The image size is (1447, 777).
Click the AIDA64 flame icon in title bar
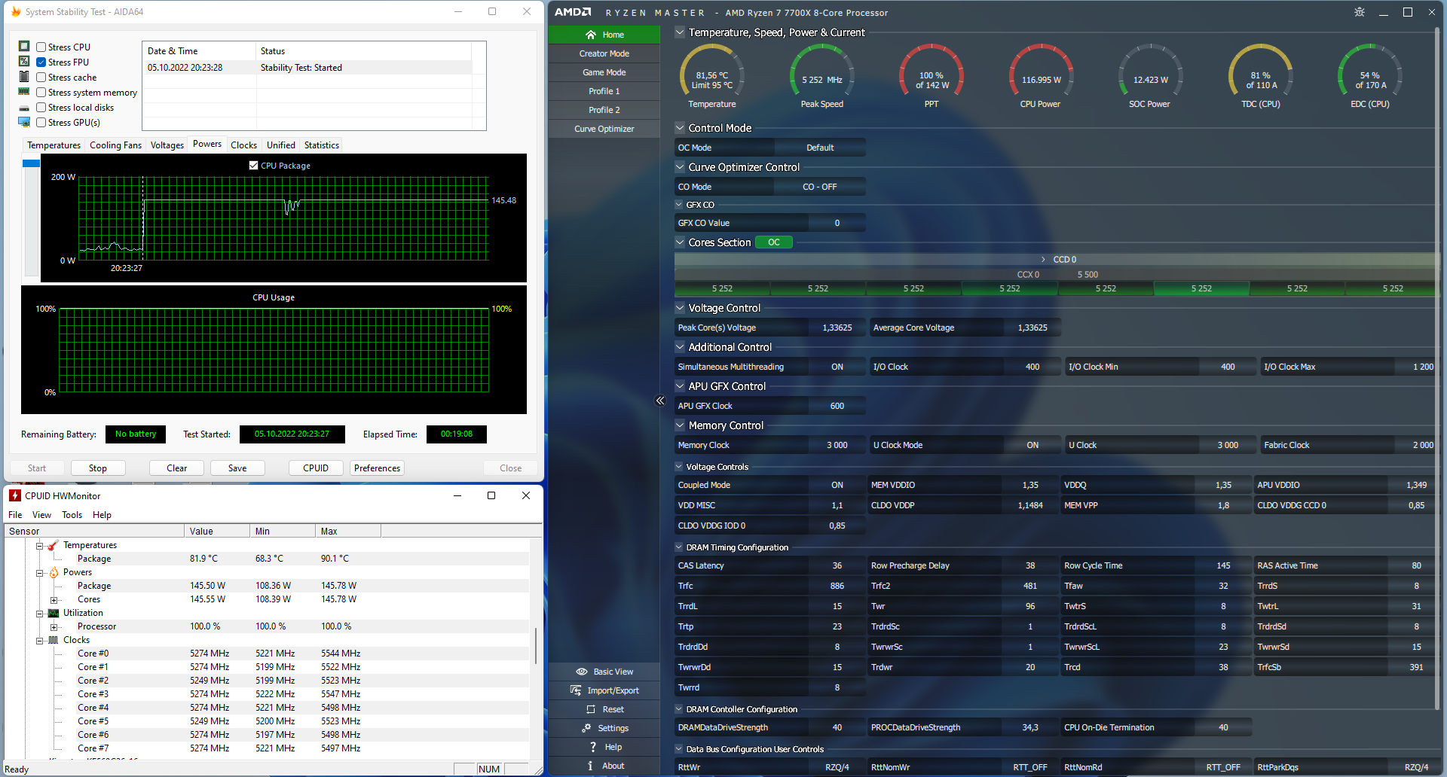(x=16, y=11)
